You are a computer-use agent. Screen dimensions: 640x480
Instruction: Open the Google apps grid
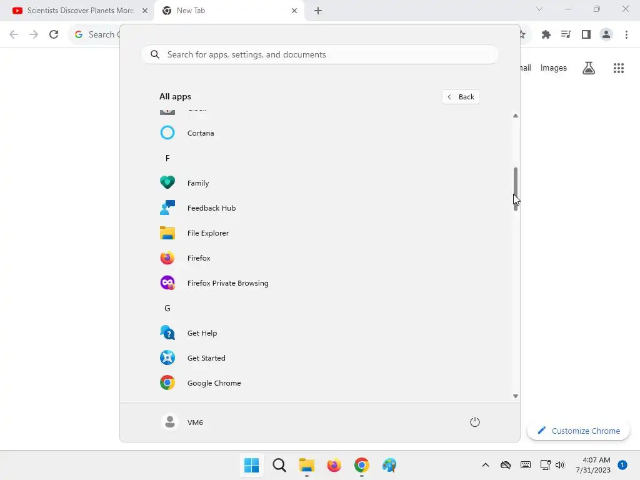pos(619,67)
